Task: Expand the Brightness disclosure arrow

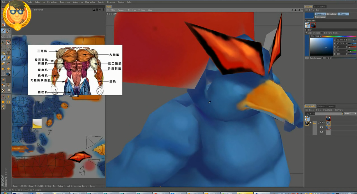Action: [x=307, y=58]
